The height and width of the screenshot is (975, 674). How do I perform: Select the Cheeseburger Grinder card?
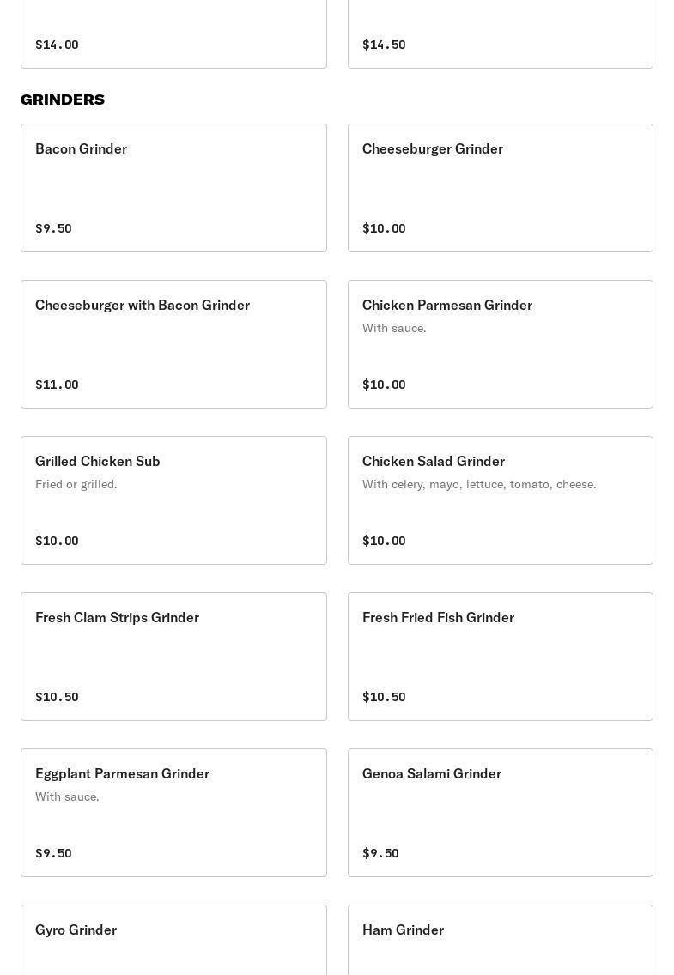click(x=500, y=187)
